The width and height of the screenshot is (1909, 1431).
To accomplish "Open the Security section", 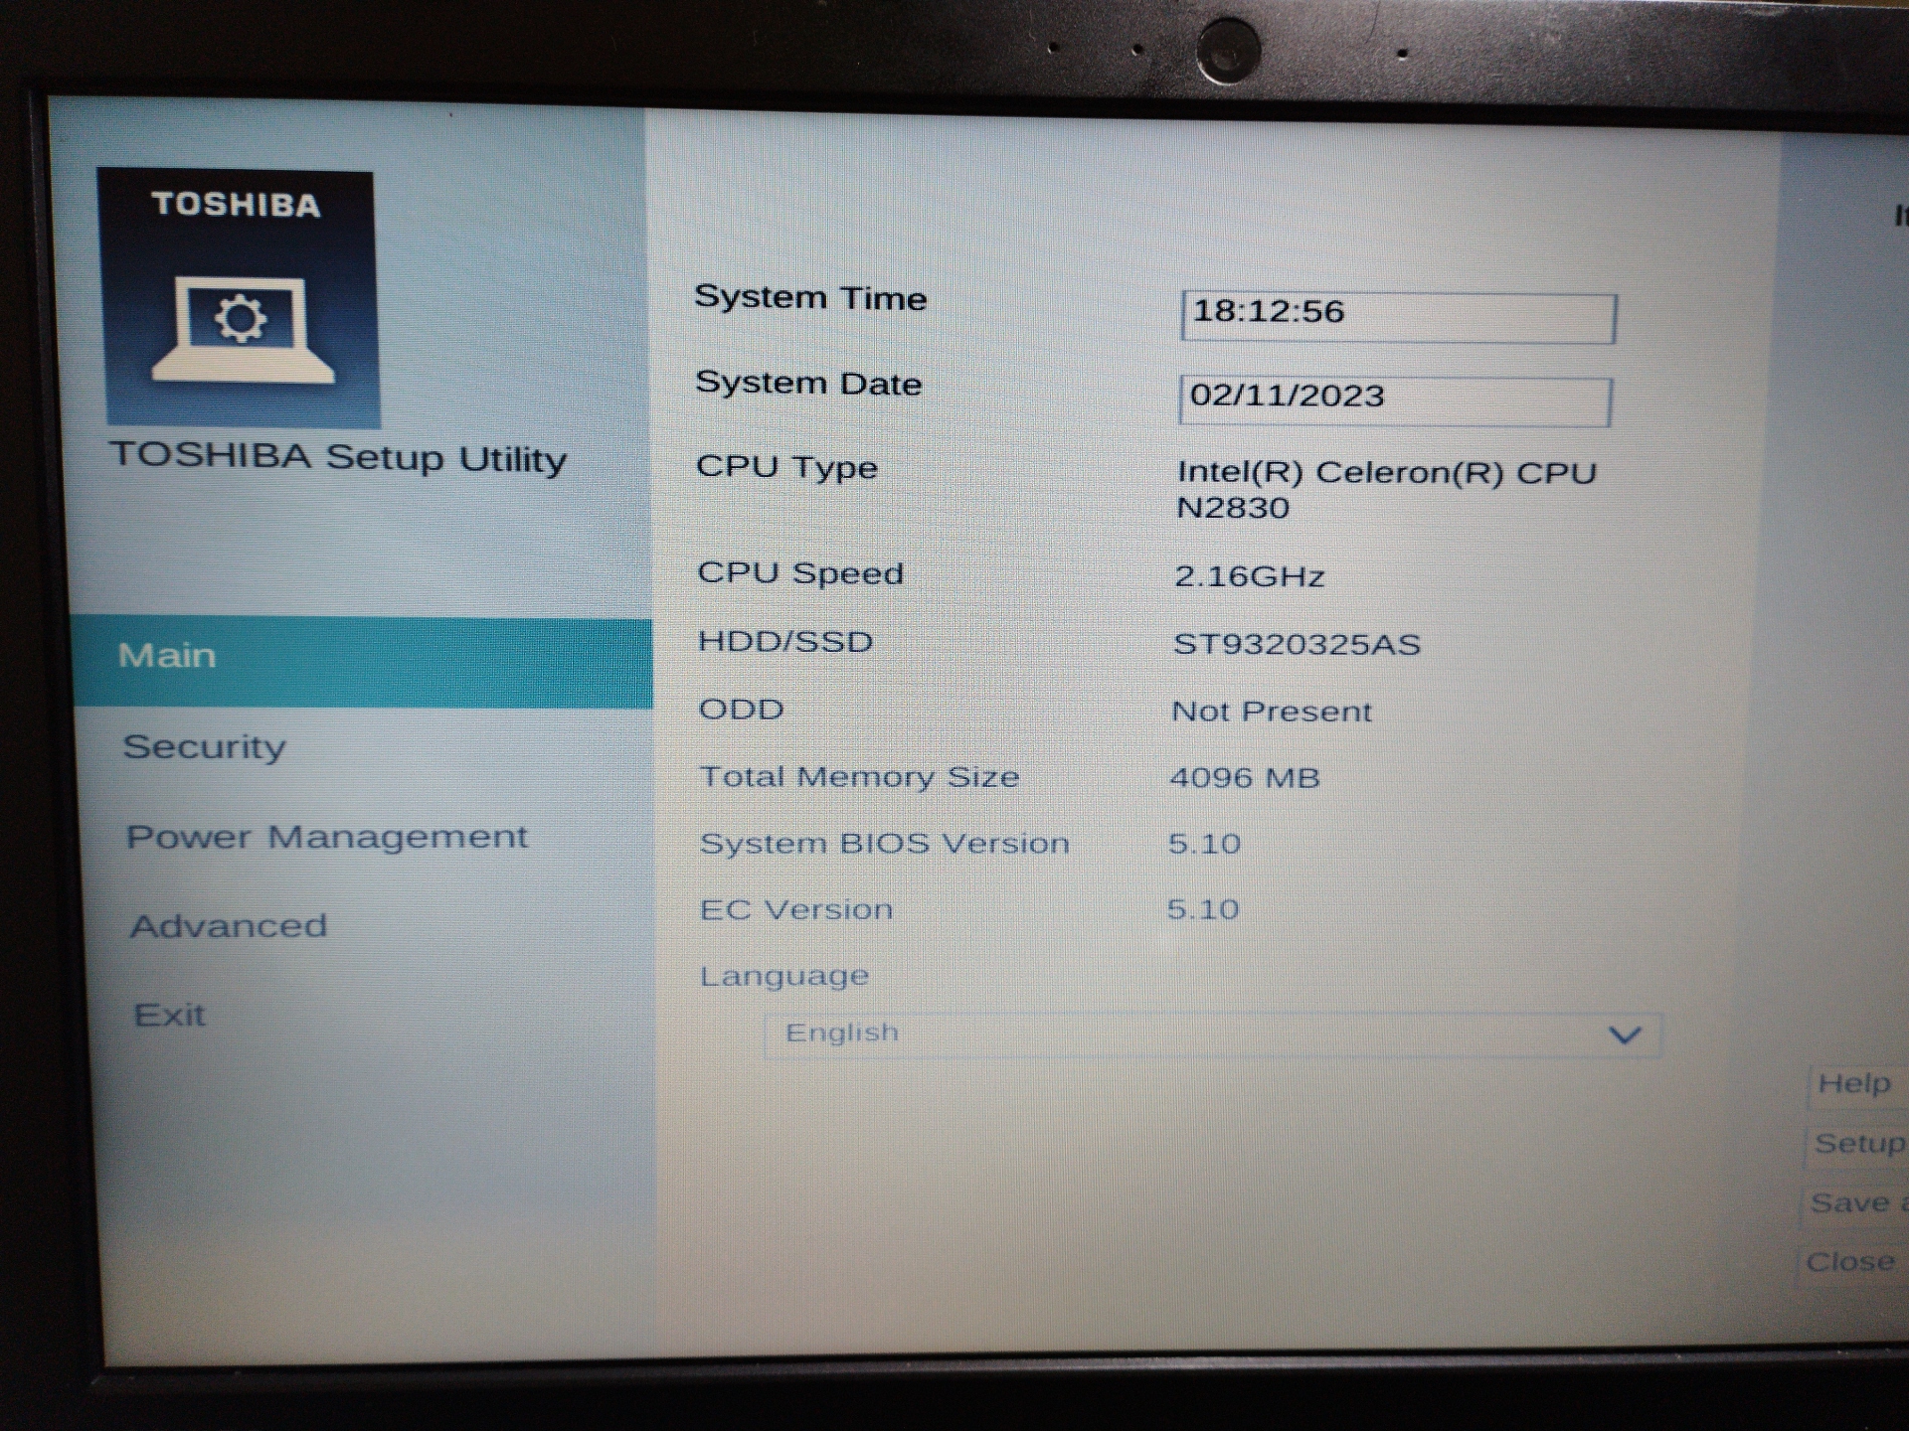I will click(204, 746).
